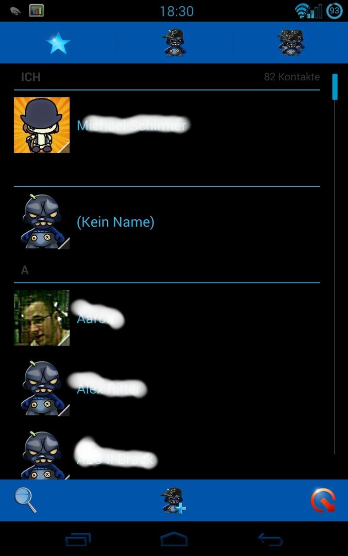The image size is (348, 556).
Task: Open the first contact under section A
Action: click(167, 318)
